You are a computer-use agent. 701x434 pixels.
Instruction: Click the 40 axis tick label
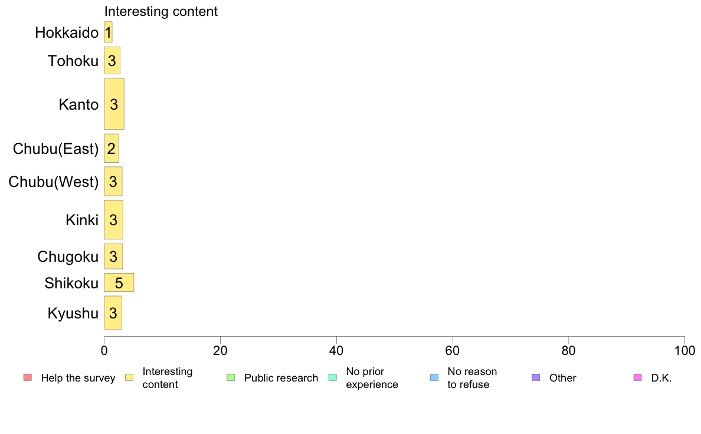tap(336, 351)
